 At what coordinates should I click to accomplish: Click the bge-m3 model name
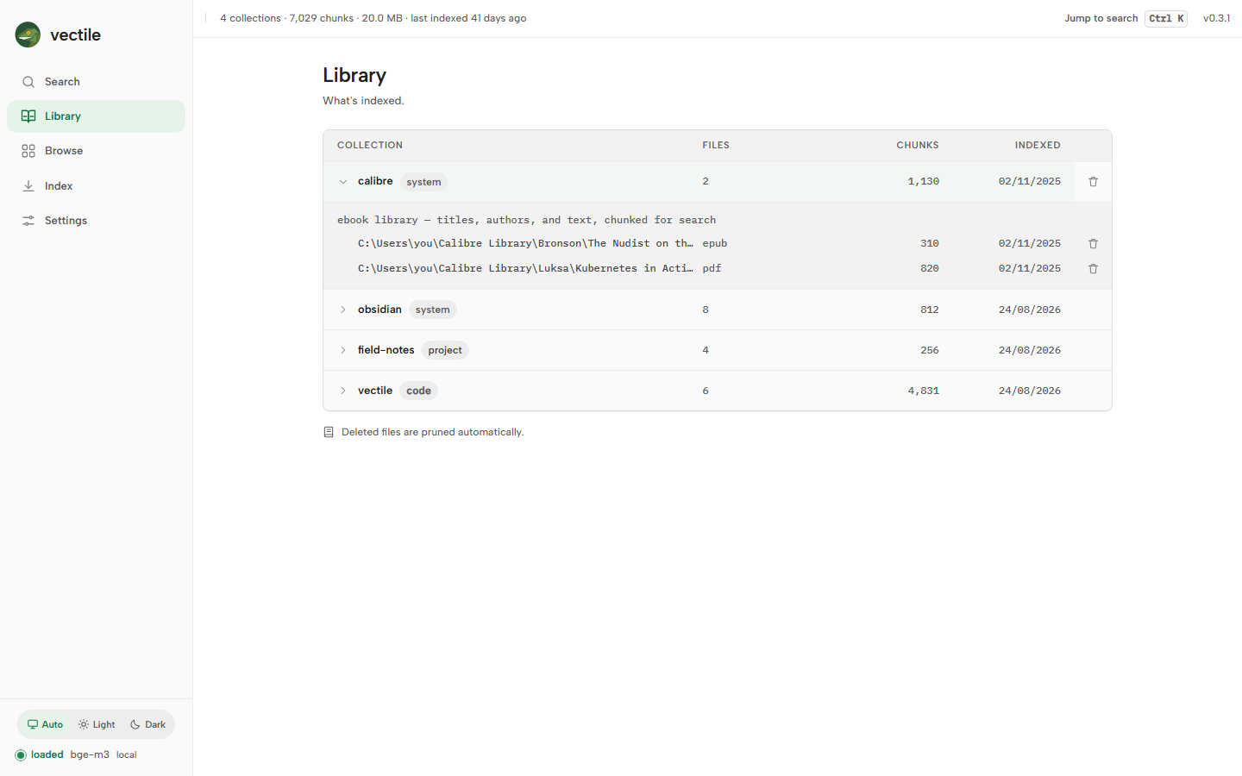click(x=90, y=754)
